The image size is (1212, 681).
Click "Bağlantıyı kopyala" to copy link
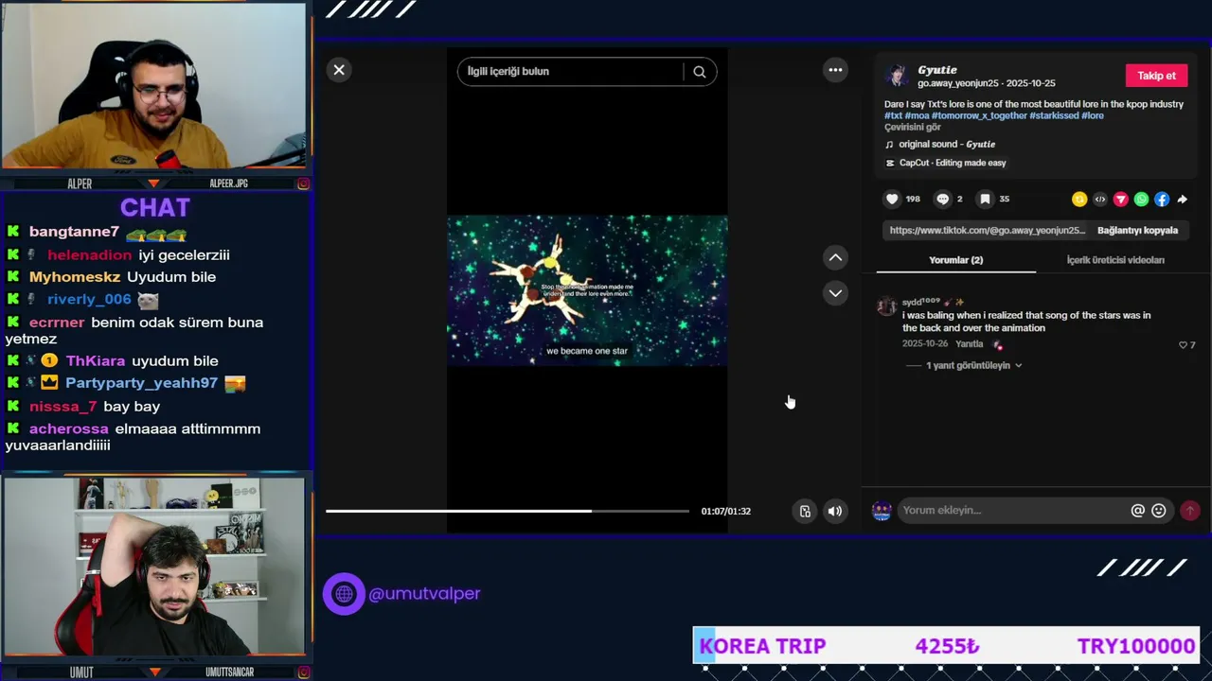[1137, 230]
